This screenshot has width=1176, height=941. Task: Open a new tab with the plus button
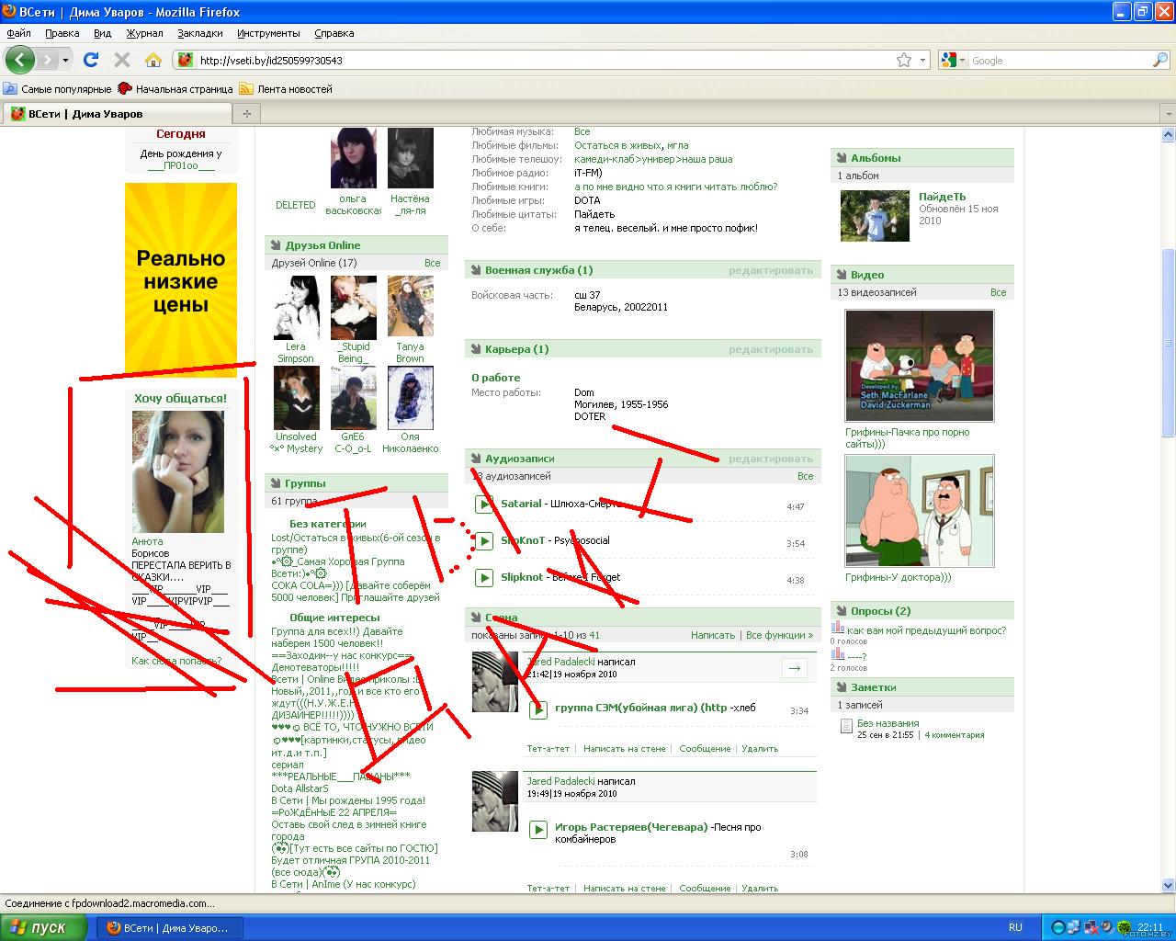246,114
